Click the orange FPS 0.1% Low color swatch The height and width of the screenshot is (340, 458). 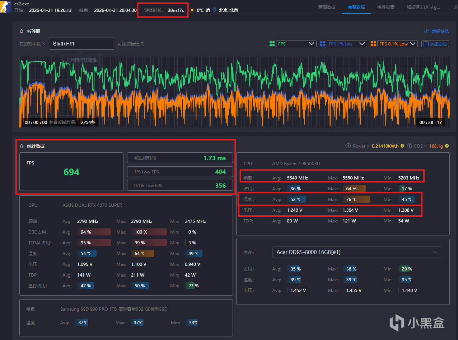pos(373,44)
